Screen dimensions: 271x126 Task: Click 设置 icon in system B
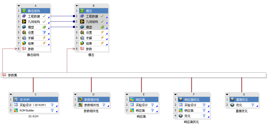pos(82,32)
